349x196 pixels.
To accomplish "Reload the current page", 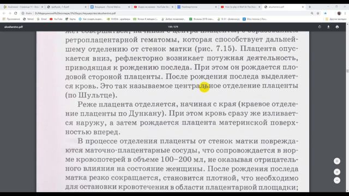I will (16, 13).
